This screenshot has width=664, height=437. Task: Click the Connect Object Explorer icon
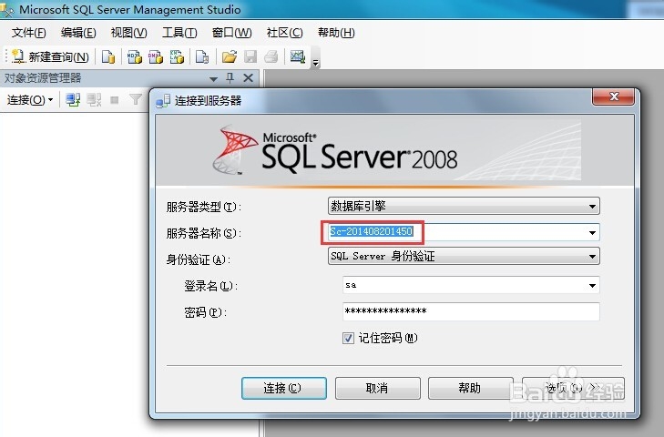click(73, 100)
